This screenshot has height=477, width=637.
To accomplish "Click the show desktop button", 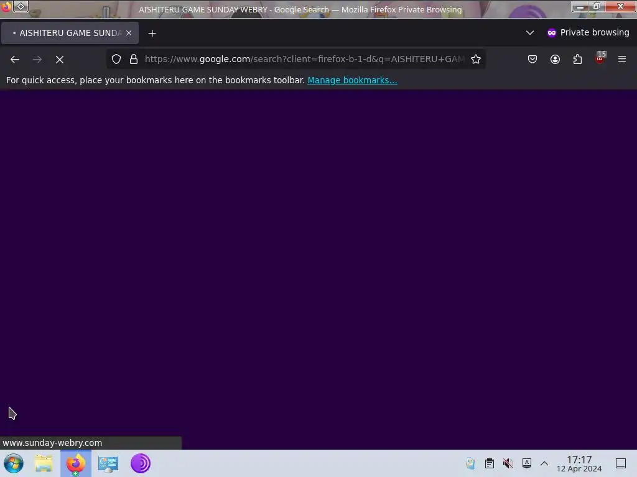I will coord(621,463).
